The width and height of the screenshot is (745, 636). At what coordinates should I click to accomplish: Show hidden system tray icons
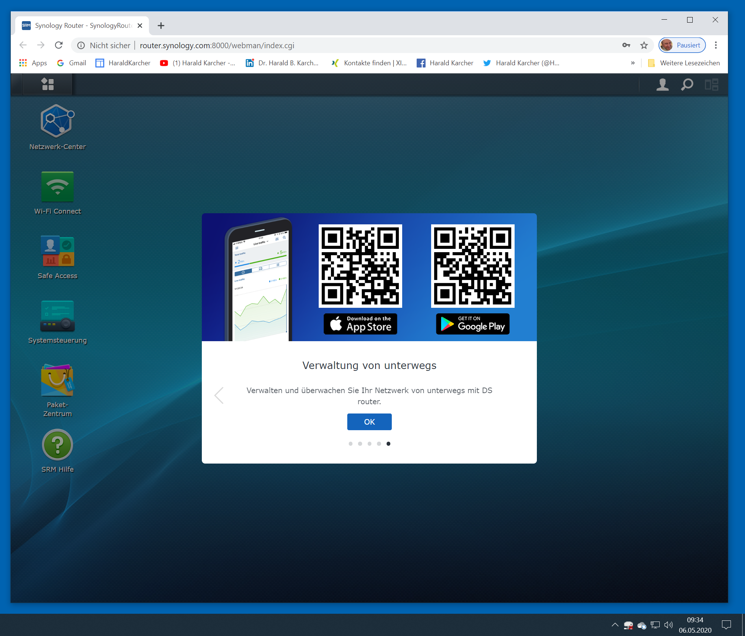(x=615, y=625)
